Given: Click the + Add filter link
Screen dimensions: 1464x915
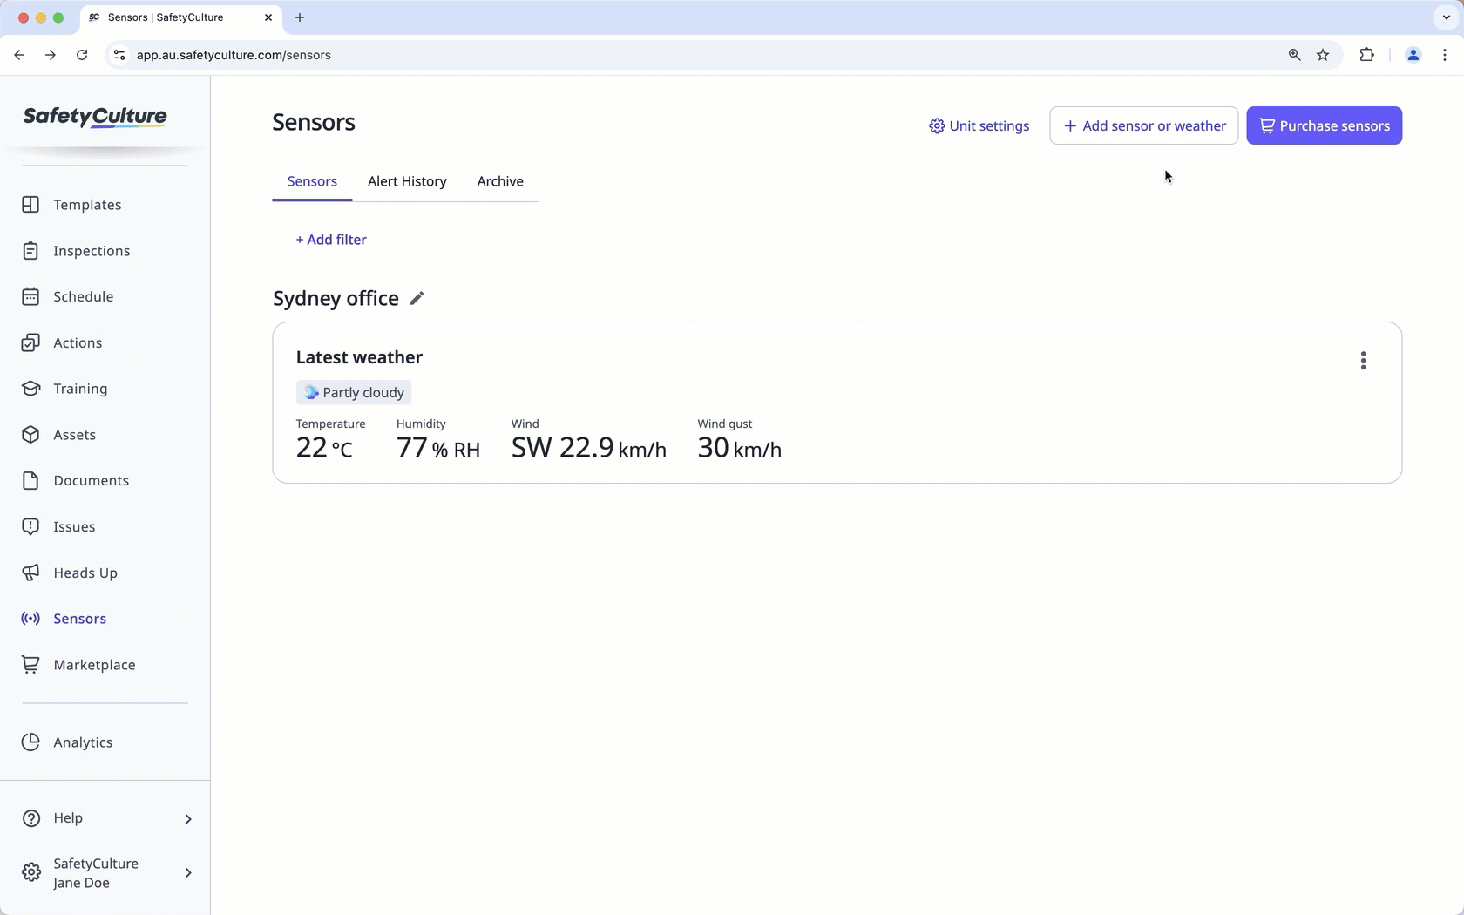Looking at the screenshot, I should point(331,240).
